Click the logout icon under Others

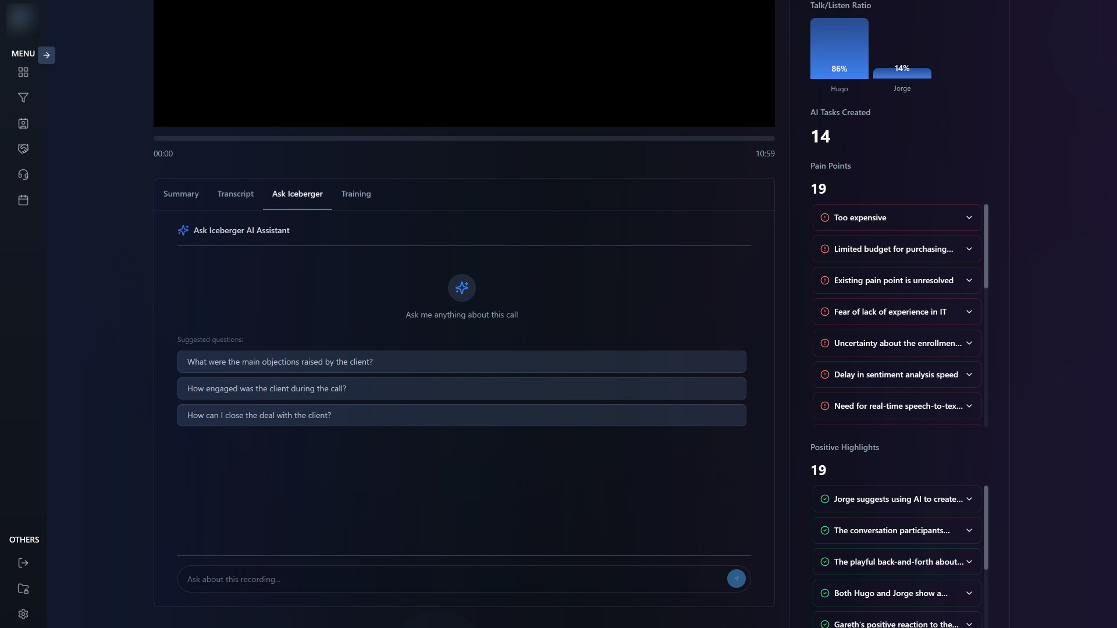[x=23, y=563]
